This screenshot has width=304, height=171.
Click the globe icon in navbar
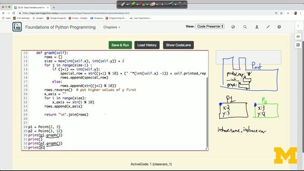coord(233,27)
